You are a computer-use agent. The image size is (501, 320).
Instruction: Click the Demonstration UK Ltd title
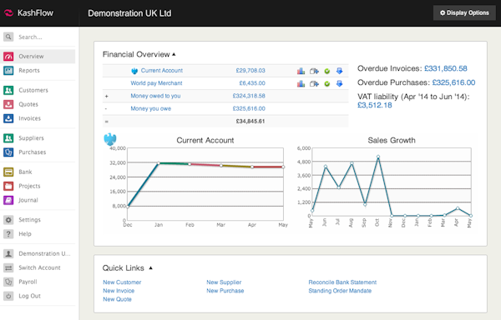(x=129, y=13)
